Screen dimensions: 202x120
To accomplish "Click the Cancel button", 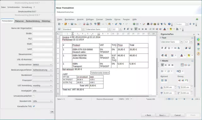I will 177,115.
